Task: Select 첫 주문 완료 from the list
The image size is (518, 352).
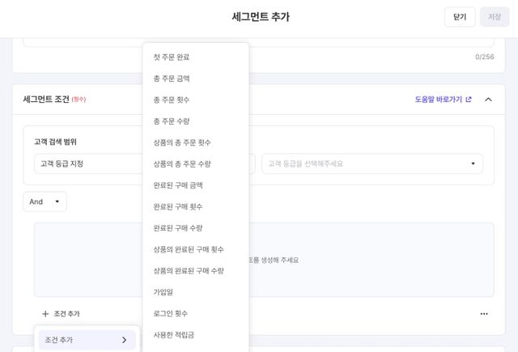Action: pyautogui.click(x=172, y=57)
